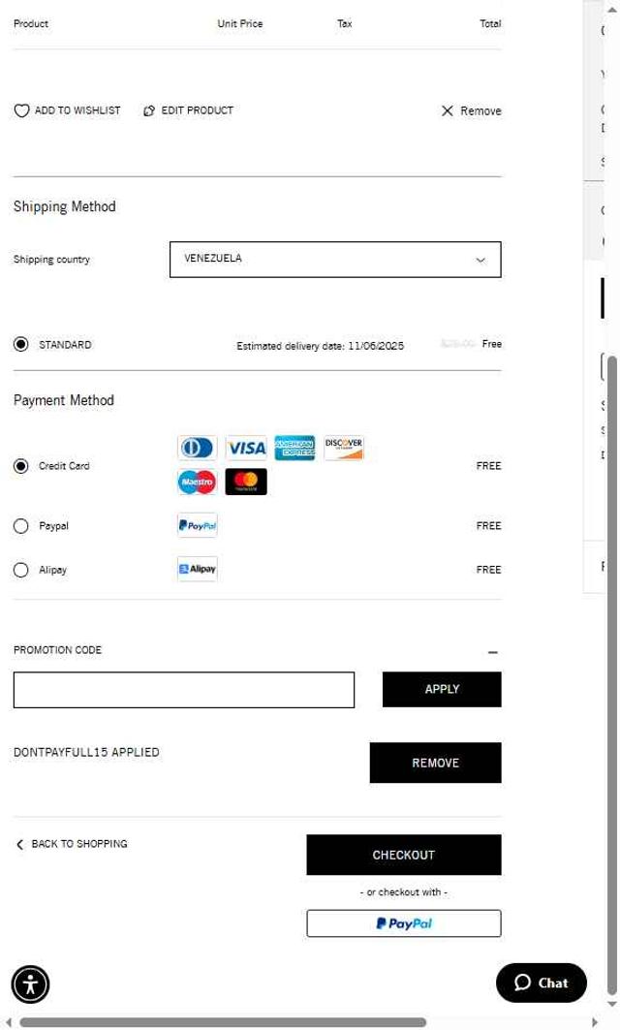The width and height of the screenshot is (620, 1030).
Task: Choose the Alipay payment radio button
Action: pyautogui.click(x=21, y=570)
